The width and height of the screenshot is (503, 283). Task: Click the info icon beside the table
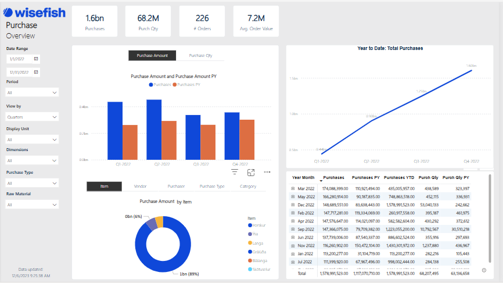pyautogui.click(x=484, y=270)
